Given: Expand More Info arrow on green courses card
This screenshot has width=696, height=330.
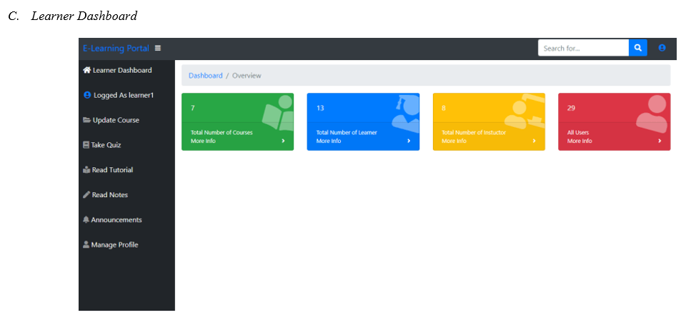Looking at the screenshot, I should (x=283, y=141).
